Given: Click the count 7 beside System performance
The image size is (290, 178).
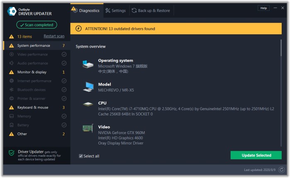Looking at the screenshot, I should coord(63,46).
